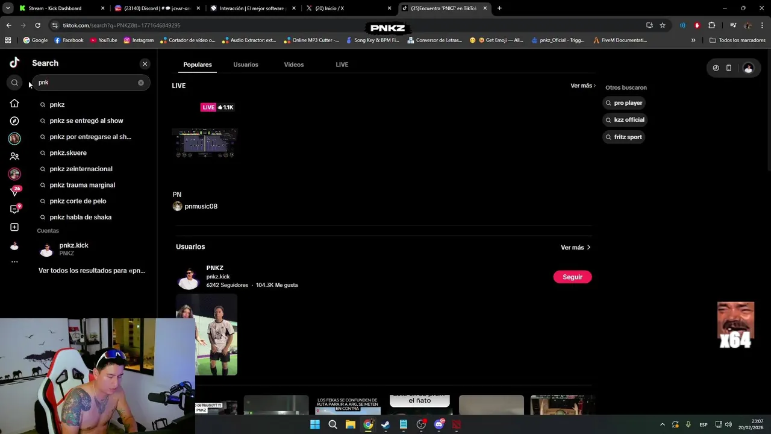Switch to the LIVE tab

tap(342, 64)
